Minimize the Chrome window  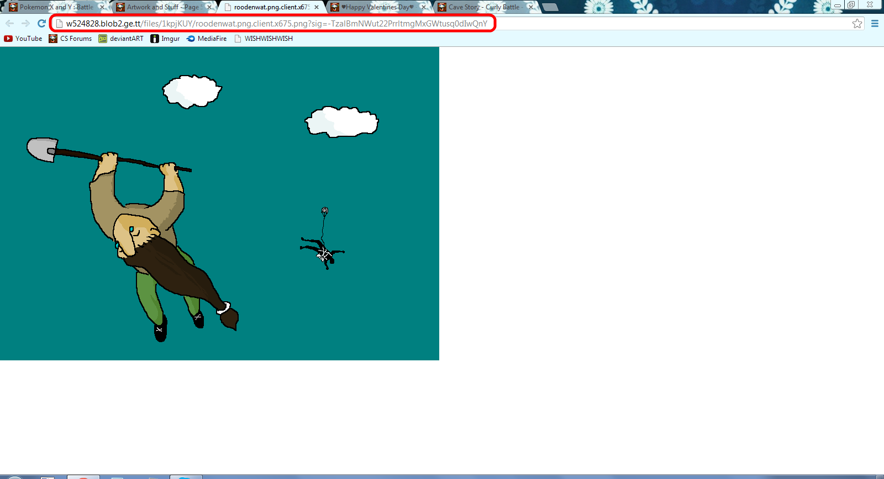(838, 5)
